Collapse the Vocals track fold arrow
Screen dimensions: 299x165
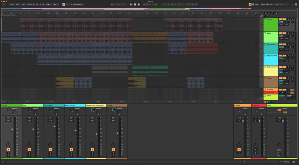tap(265, 78)
